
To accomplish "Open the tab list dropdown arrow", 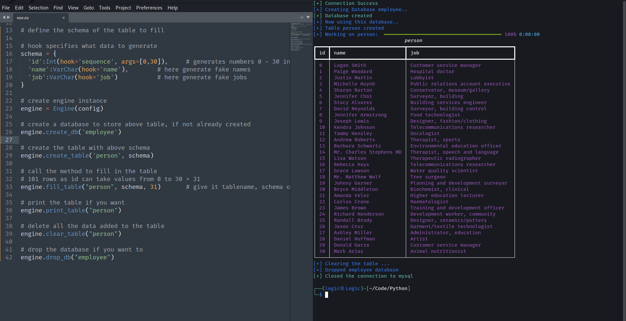I will point(308,17).
